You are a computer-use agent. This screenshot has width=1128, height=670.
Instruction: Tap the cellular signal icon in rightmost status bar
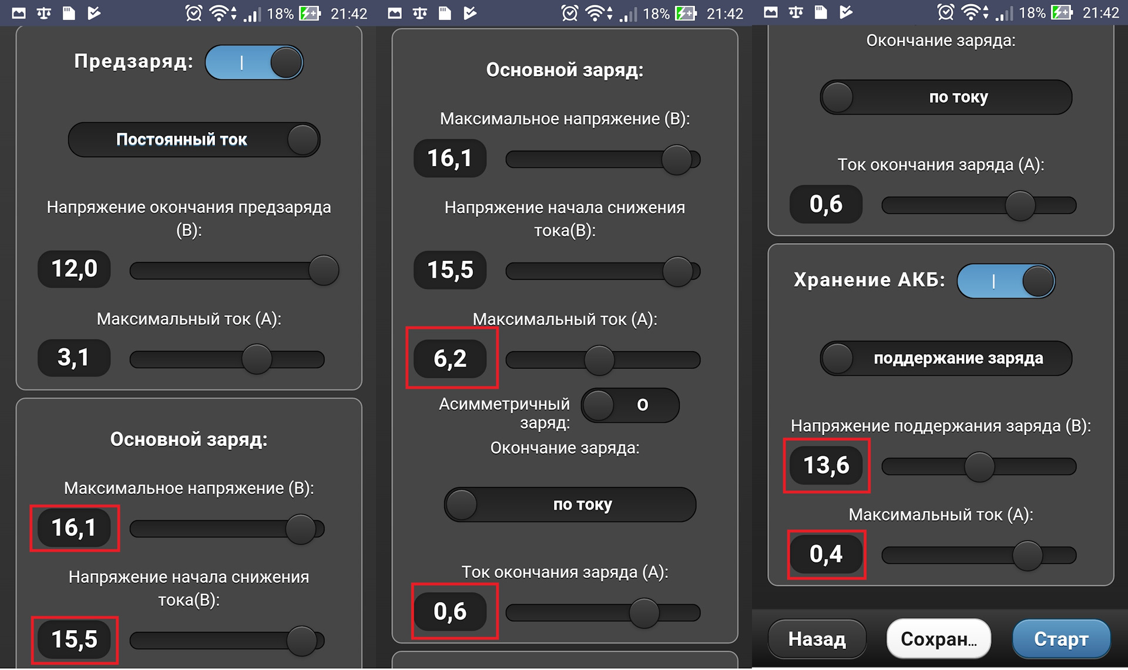point(1004,13)
